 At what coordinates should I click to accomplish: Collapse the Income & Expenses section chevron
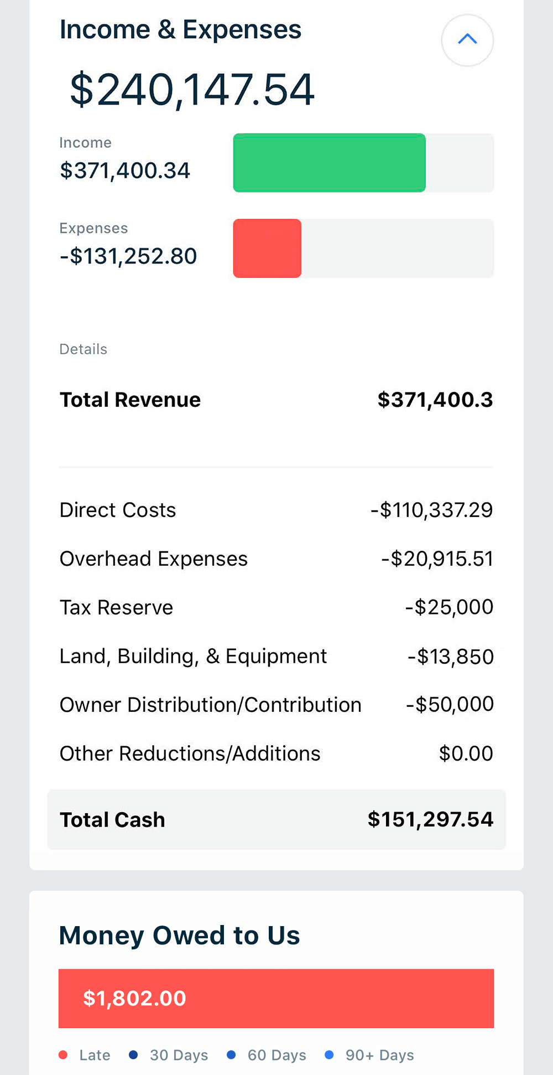[x=467, y=40]
